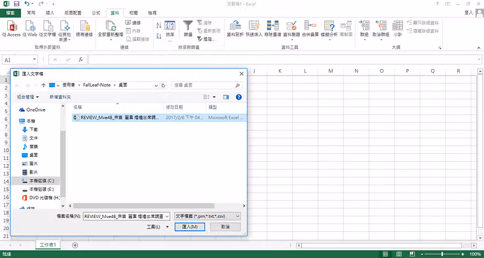Image resolution: width=484 pixels, height=258 pixels.
Task: Click the up-folder arrow in dialog
Action: tap(44, 85)
